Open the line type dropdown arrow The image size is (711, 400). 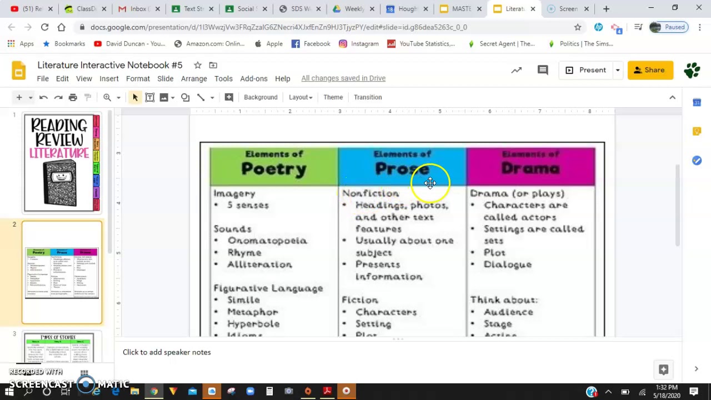tap(212, 97)
